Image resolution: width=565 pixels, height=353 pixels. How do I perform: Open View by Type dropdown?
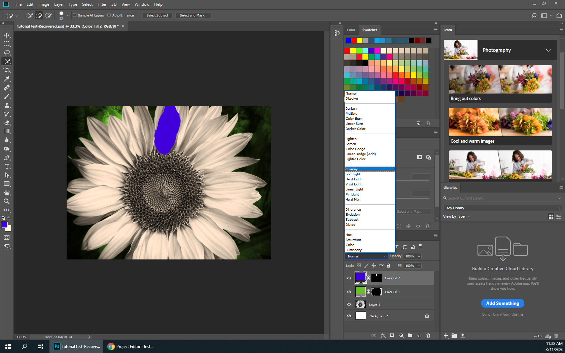[x=456, y=217]
